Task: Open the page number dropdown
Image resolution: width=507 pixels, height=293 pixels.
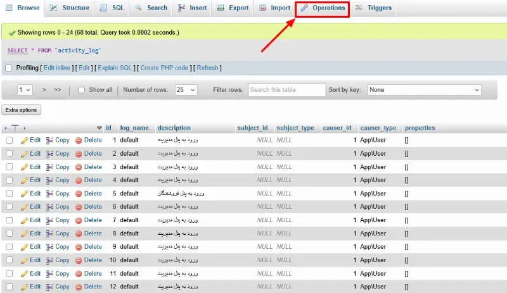Action: tap(25, 90)
